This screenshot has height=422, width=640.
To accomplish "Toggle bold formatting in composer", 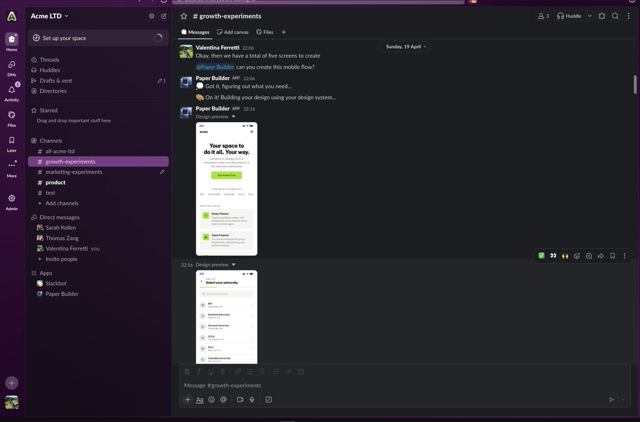I will coord(187,371).
